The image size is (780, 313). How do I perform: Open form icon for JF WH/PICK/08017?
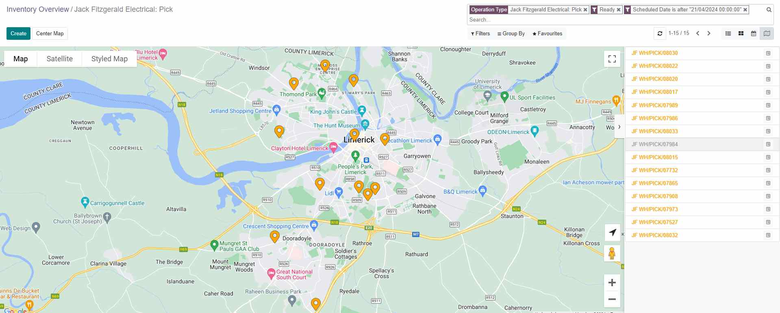tap(768, 92)
